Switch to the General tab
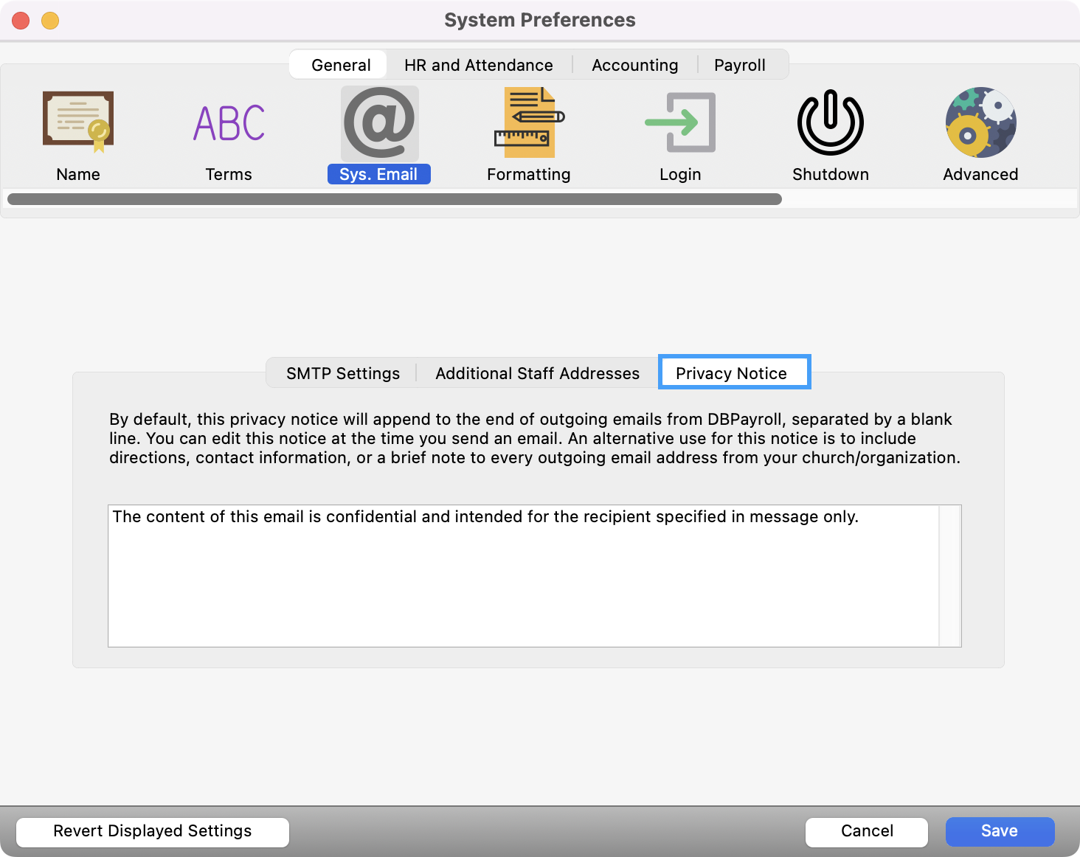This screenshot has height=857, width=1080. tap(340, 65)
